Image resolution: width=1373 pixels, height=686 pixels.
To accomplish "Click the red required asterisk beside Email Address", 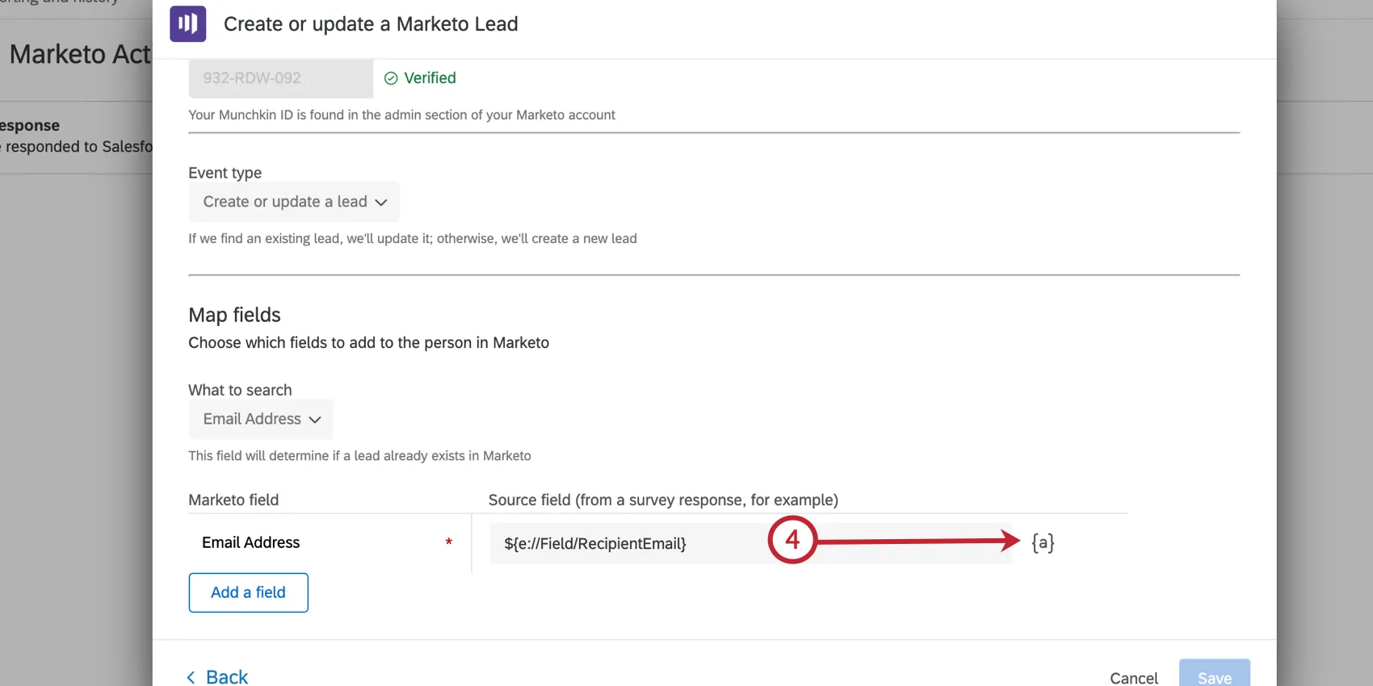I will pos(449,543).
